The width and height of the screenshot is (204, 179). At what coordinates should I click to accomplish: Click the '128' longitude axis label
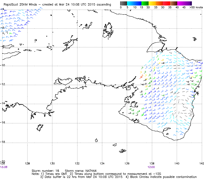pyautogui.click(x=27, y=163)
